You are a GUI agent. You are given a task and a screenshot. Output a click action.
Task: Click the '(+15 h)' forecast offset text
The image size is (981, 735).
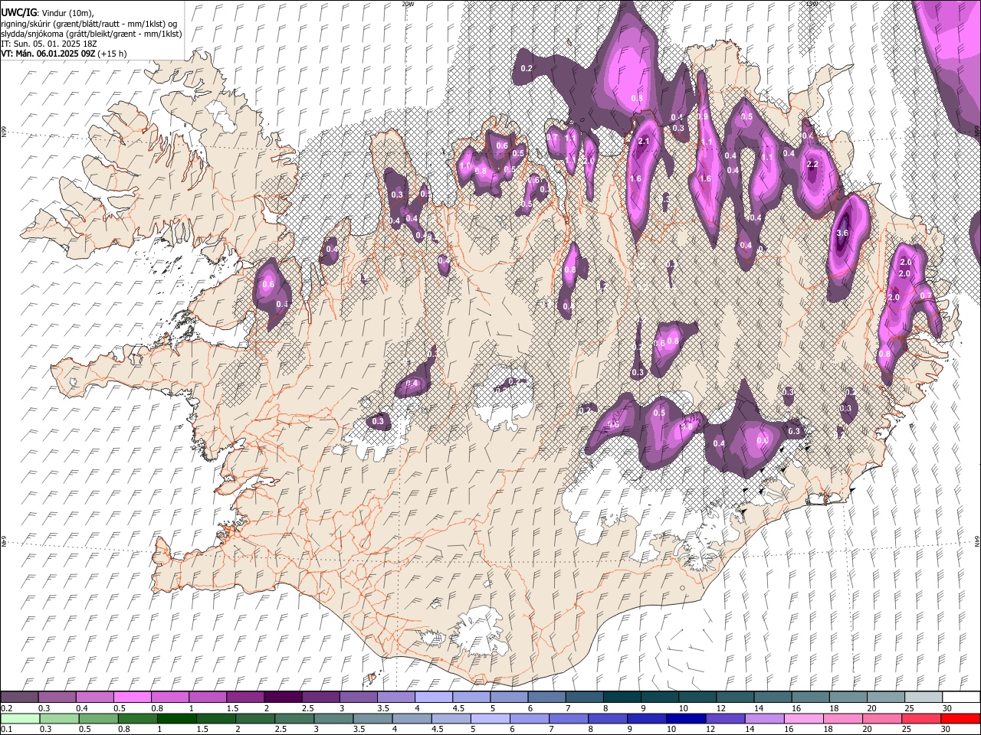[111, 54]
